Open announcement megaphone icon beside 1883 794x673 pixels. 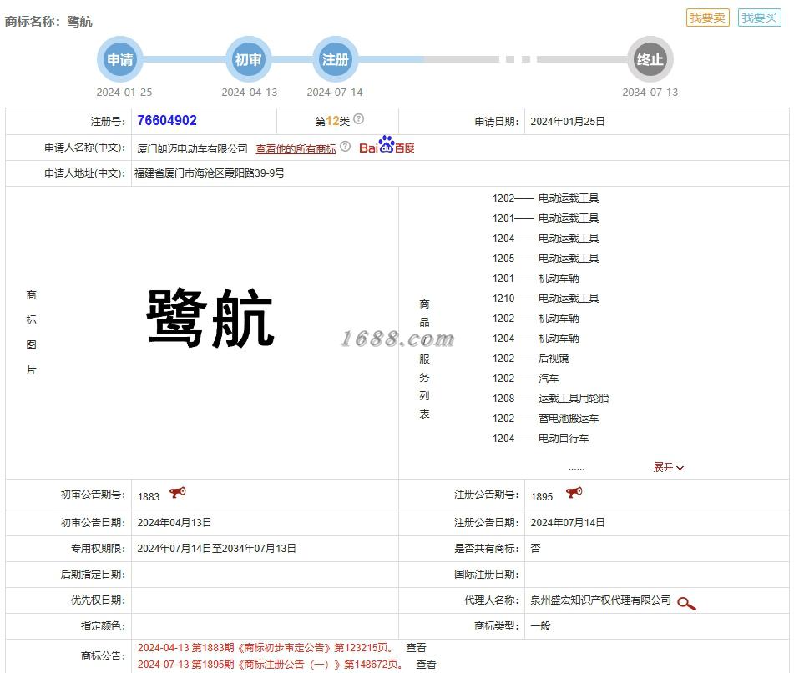tap(177, 492)
